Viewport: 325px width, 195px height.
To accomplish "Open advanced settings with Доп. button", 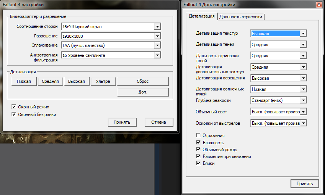I will (143, 92).
